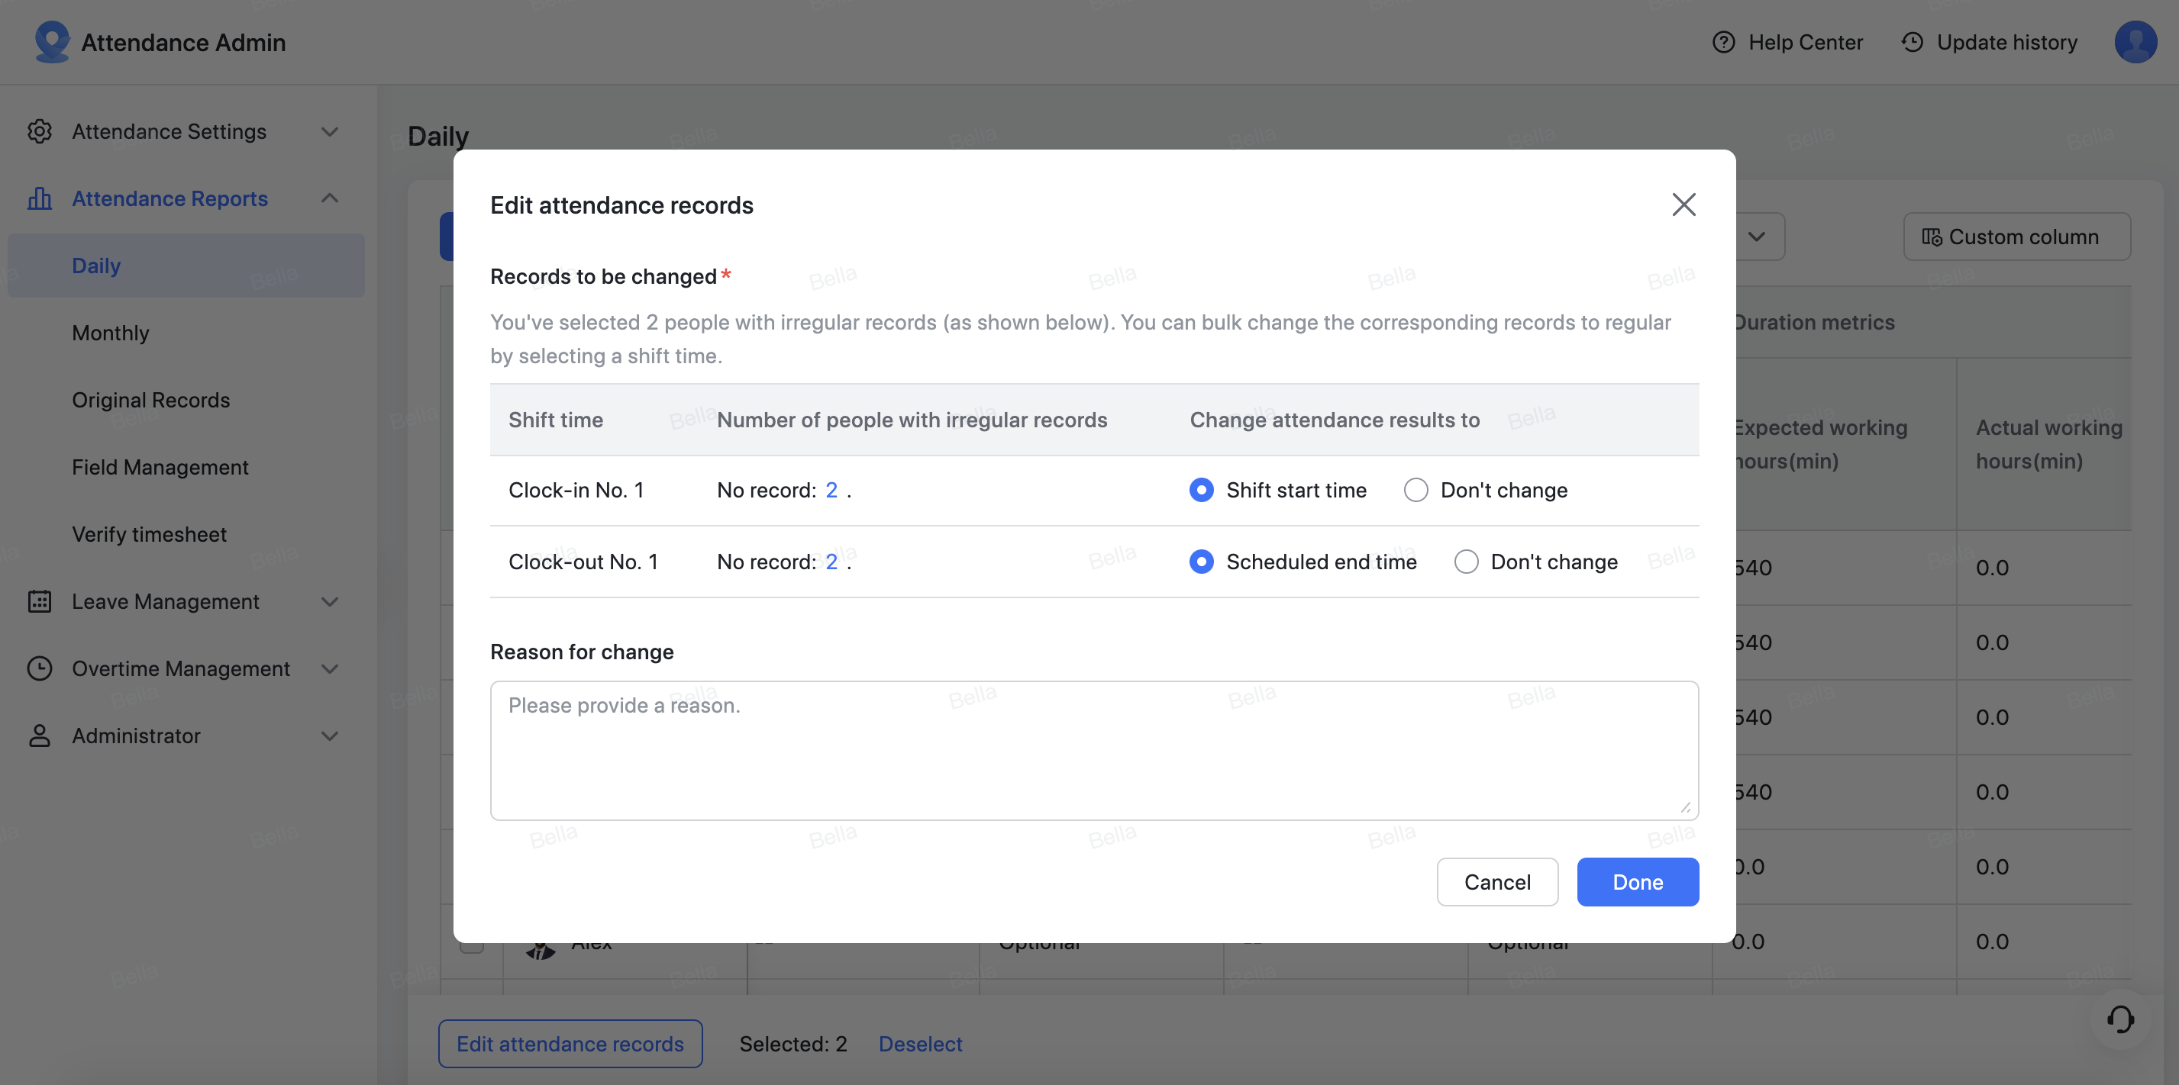Screen dimensions: 2179x1085
Task: Open Original Records in sidebar
Action: click(x=150, y=399)
